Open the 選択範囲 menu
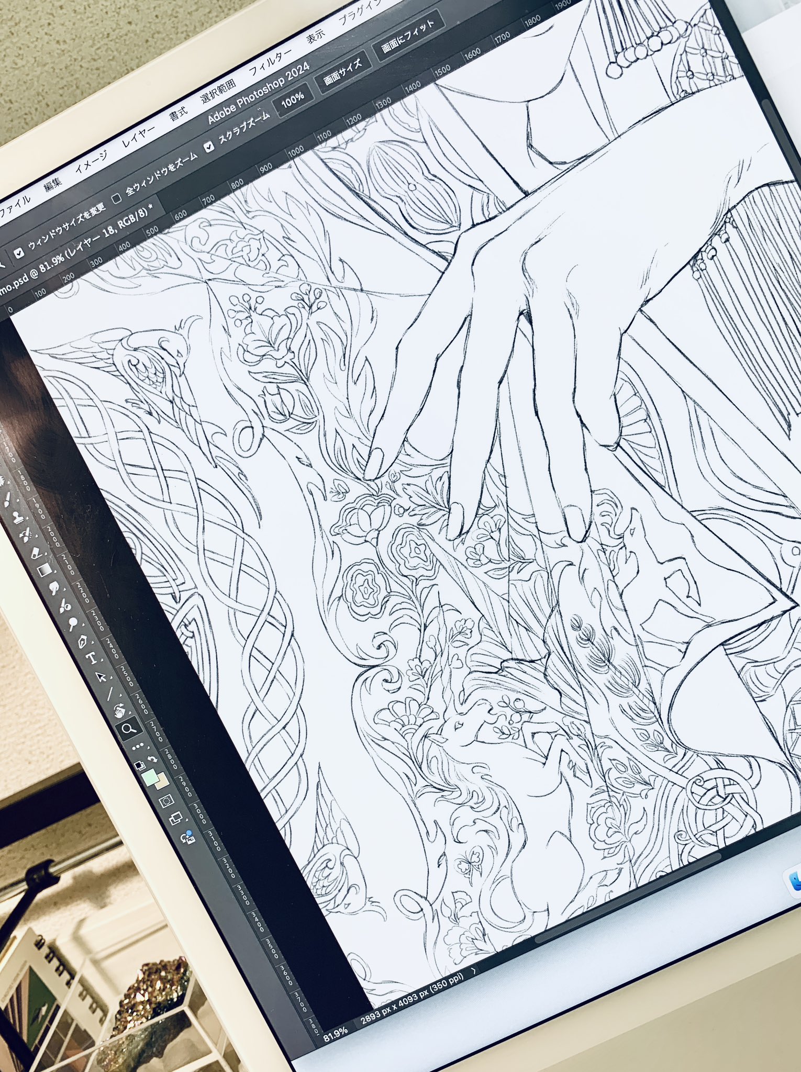This screenshot has width=801, height=1072. [x=218, y=90]
